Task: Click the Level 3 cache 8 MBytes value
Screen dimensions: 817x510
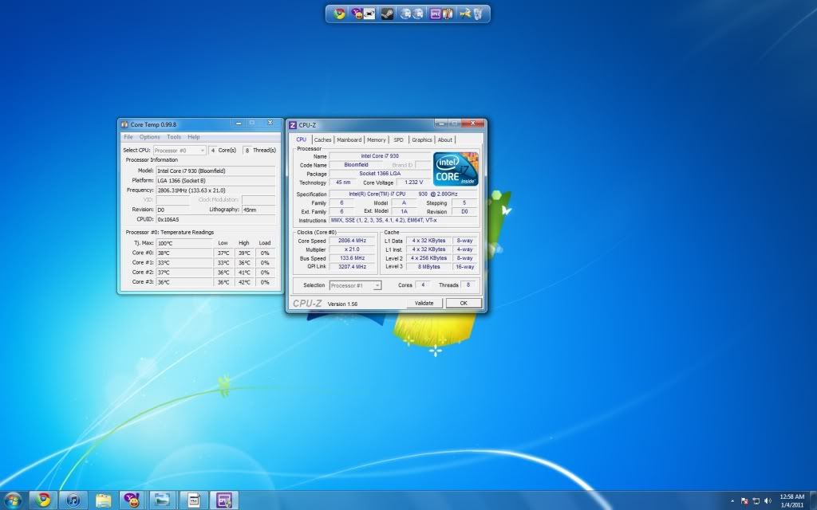Action: click(428, 266)
